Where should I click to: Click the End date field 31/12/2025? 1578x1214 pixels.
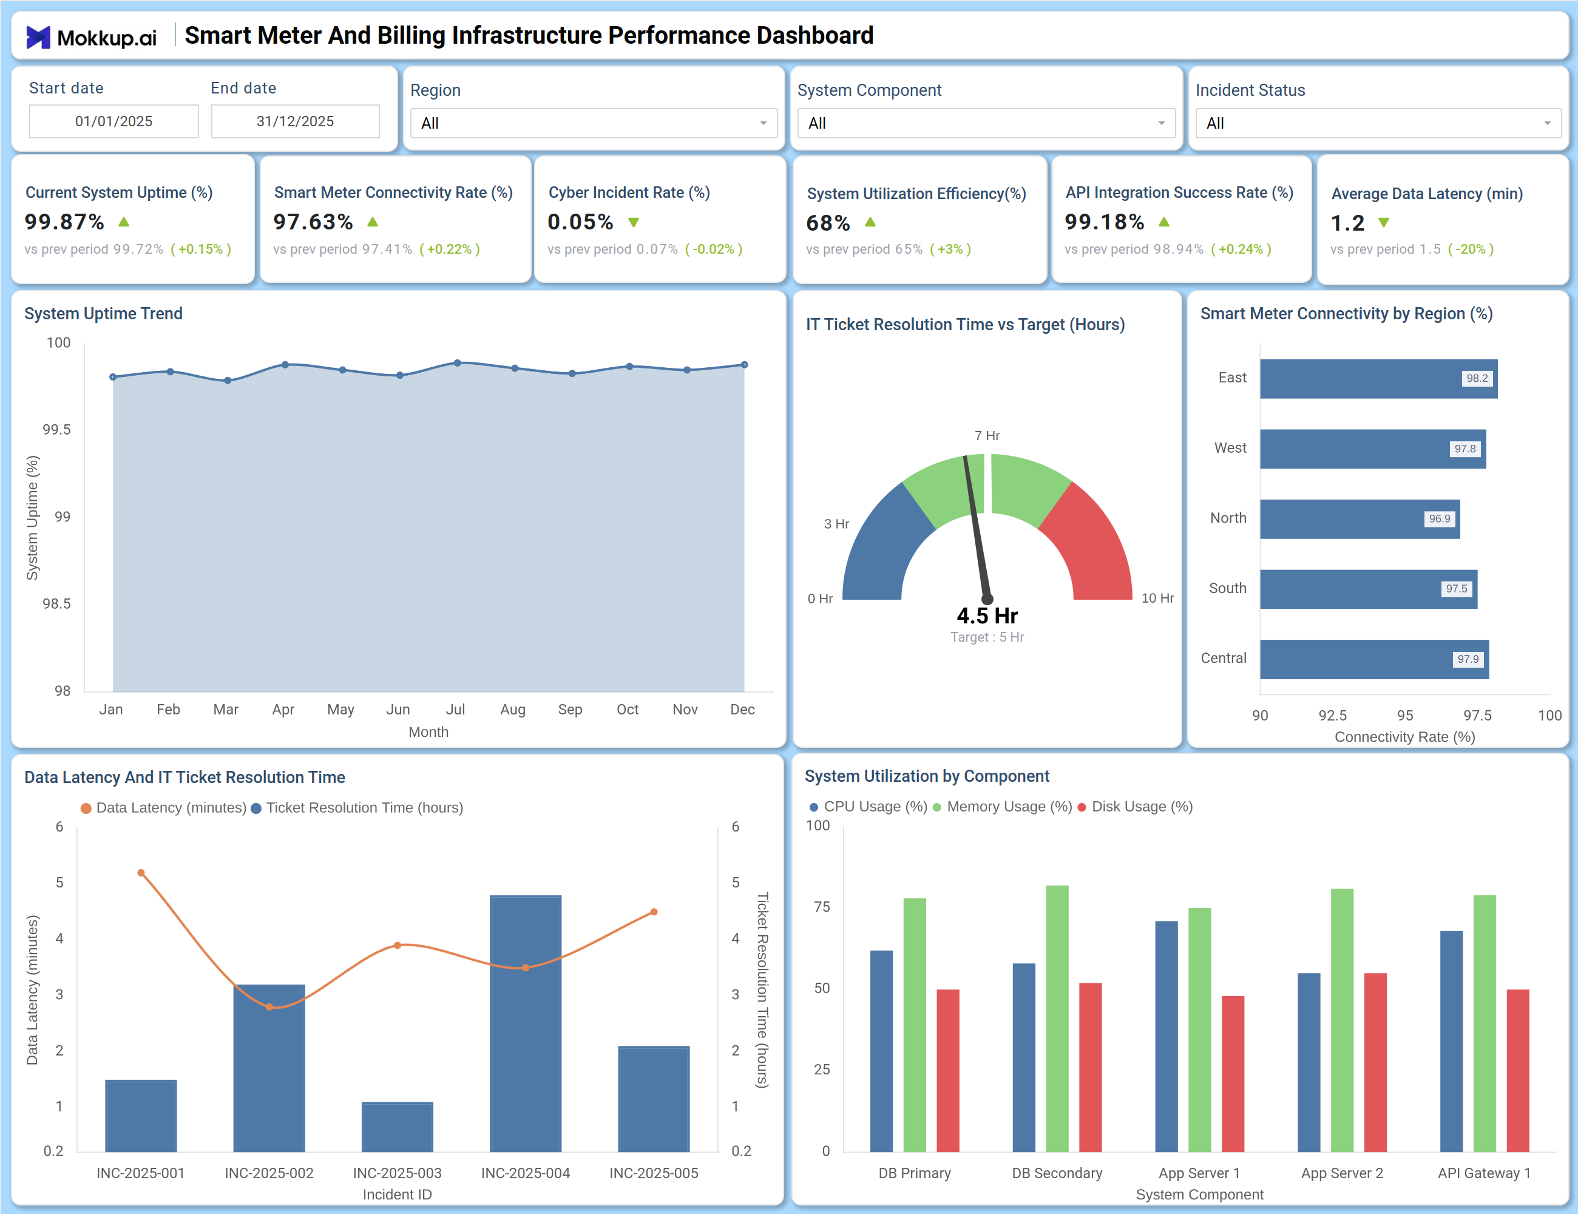click(x=295, y=121)
